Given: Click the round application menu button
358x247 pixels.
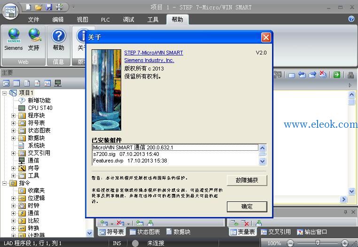Looking at the screenshot, I should (x=10, y=11).
